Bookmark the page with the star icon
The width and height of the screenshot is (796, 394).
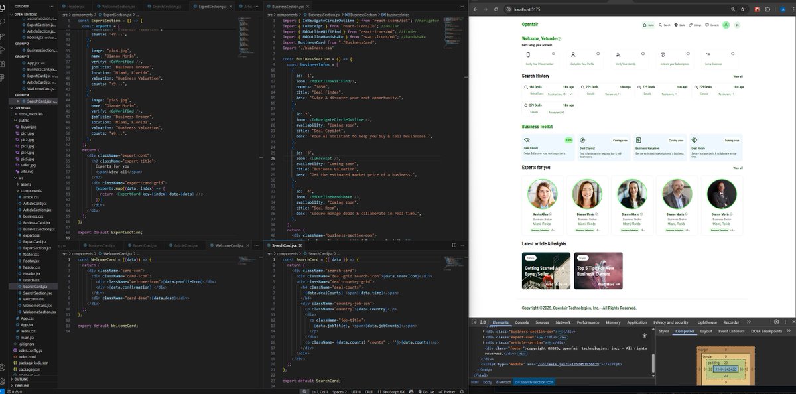coord(742,9)
